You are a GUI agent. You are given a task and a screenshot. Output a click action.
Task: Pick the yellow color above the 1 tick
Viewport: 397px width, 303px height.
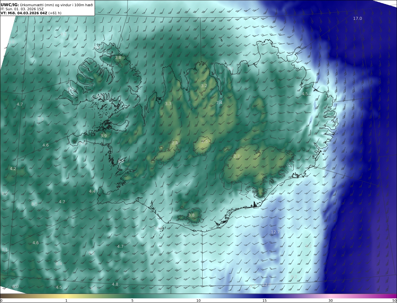(x=66, y=296)
